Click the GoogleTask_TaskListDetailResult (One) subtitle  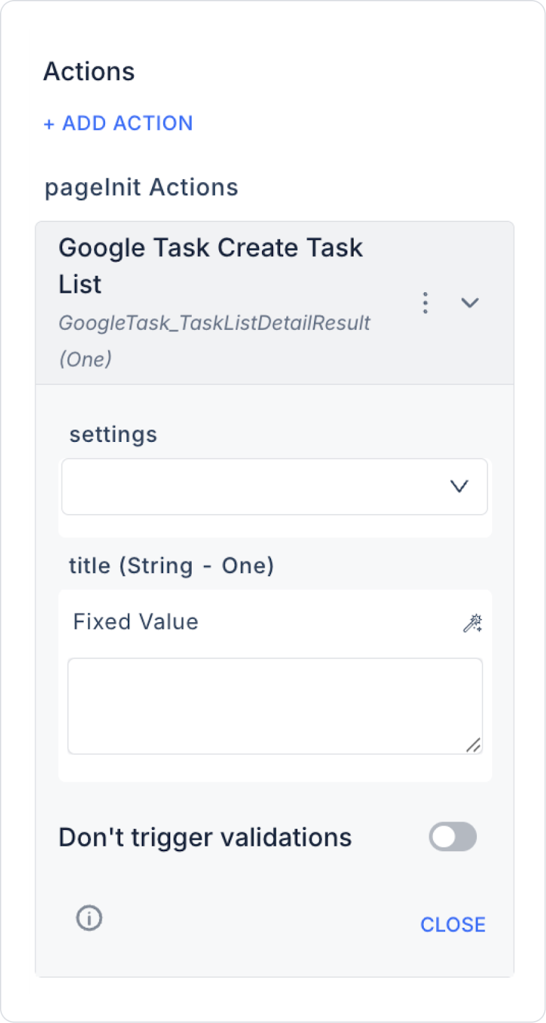coord(214,341)
